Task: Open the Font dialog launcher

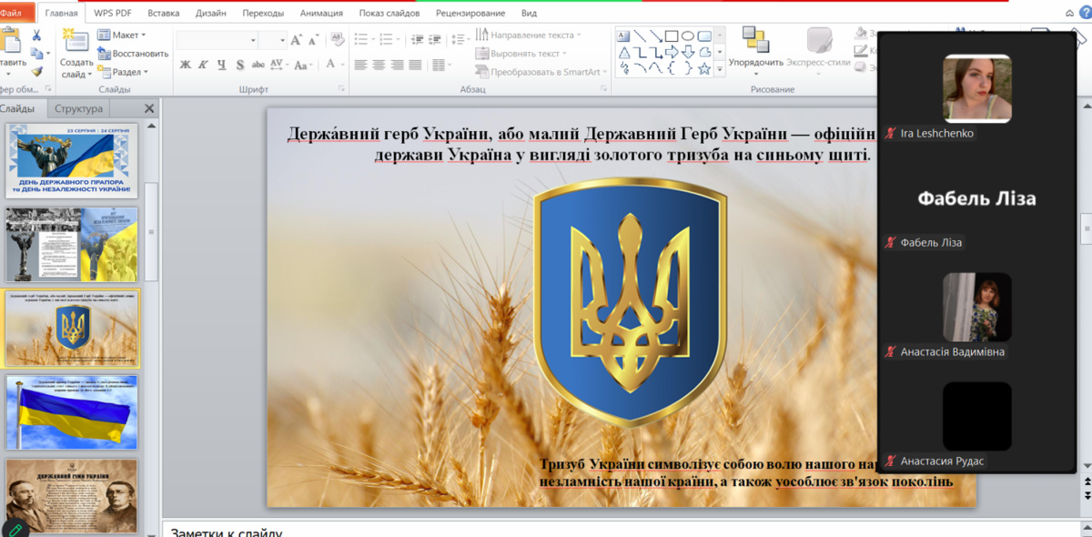Action: pos(341,89)
